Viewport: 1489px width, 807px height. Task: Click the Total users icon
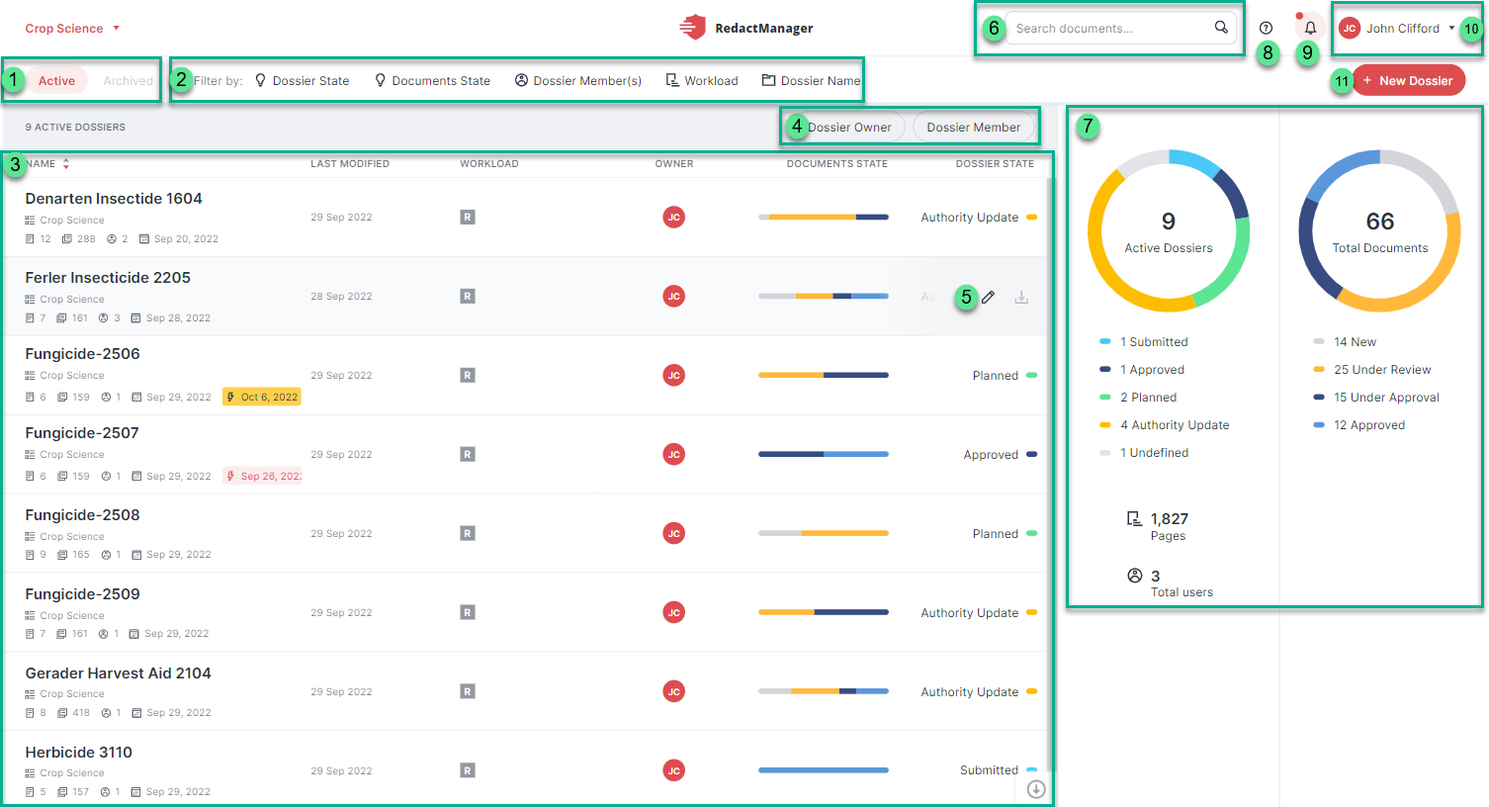coord(1134,576)
